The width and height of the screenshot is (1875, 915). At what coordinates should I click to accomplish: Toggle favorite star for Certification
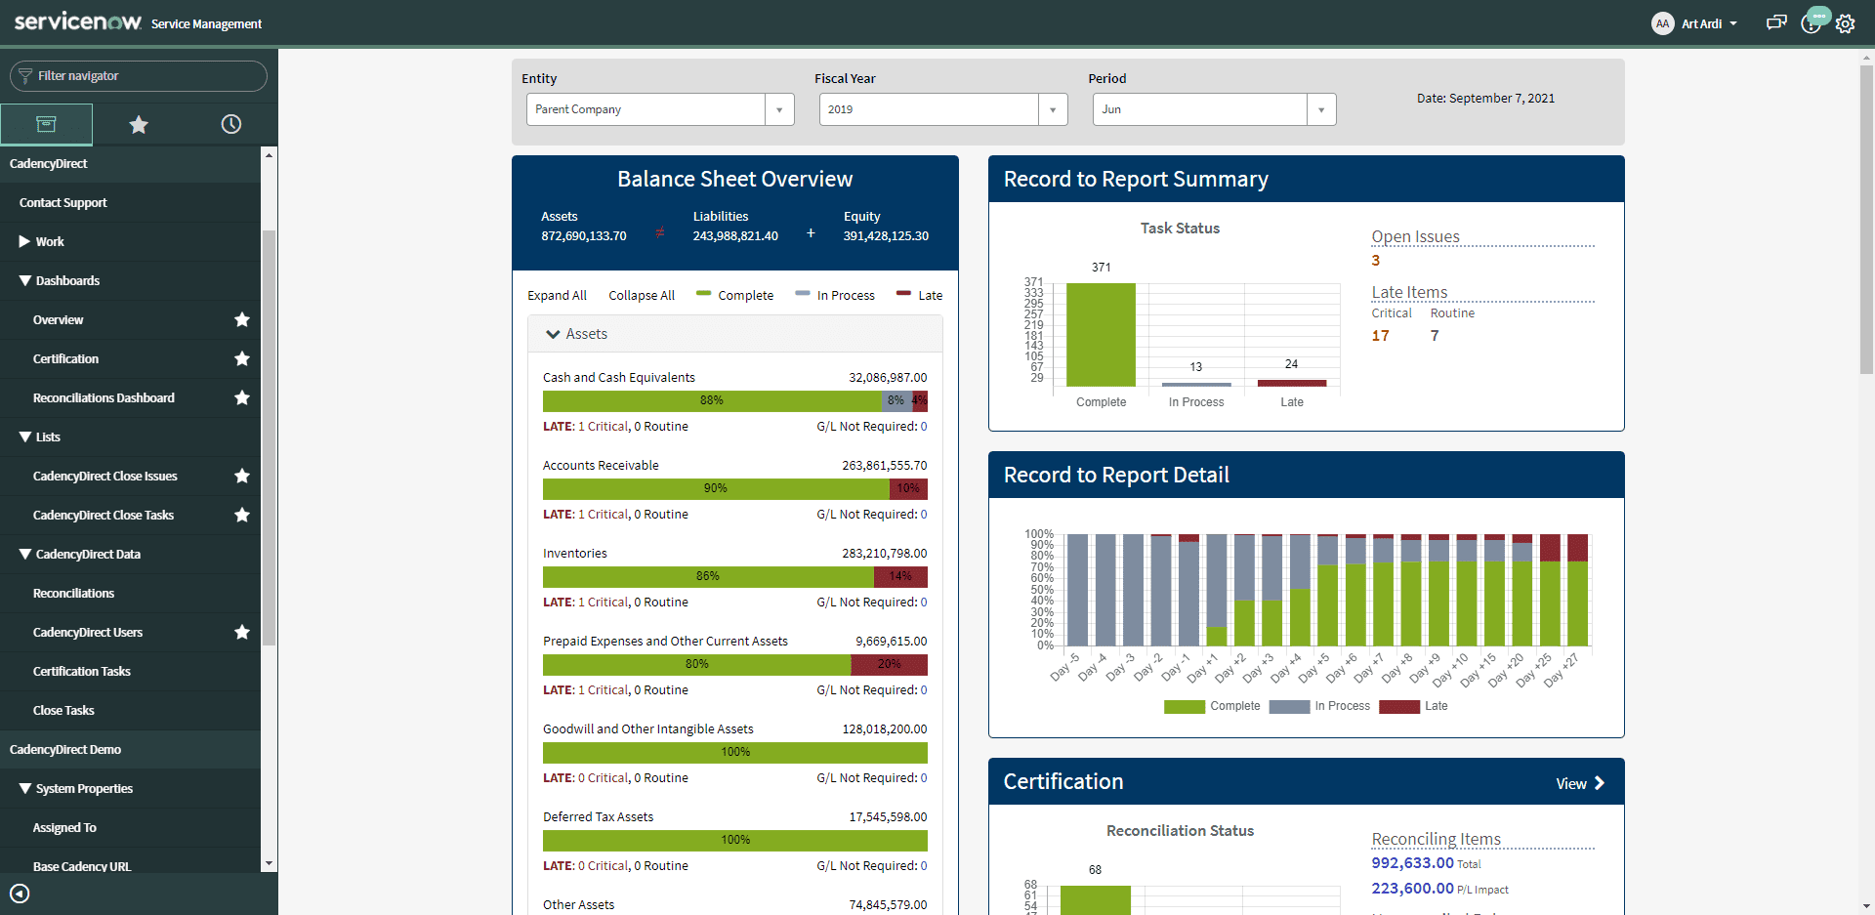click(242, 358)
